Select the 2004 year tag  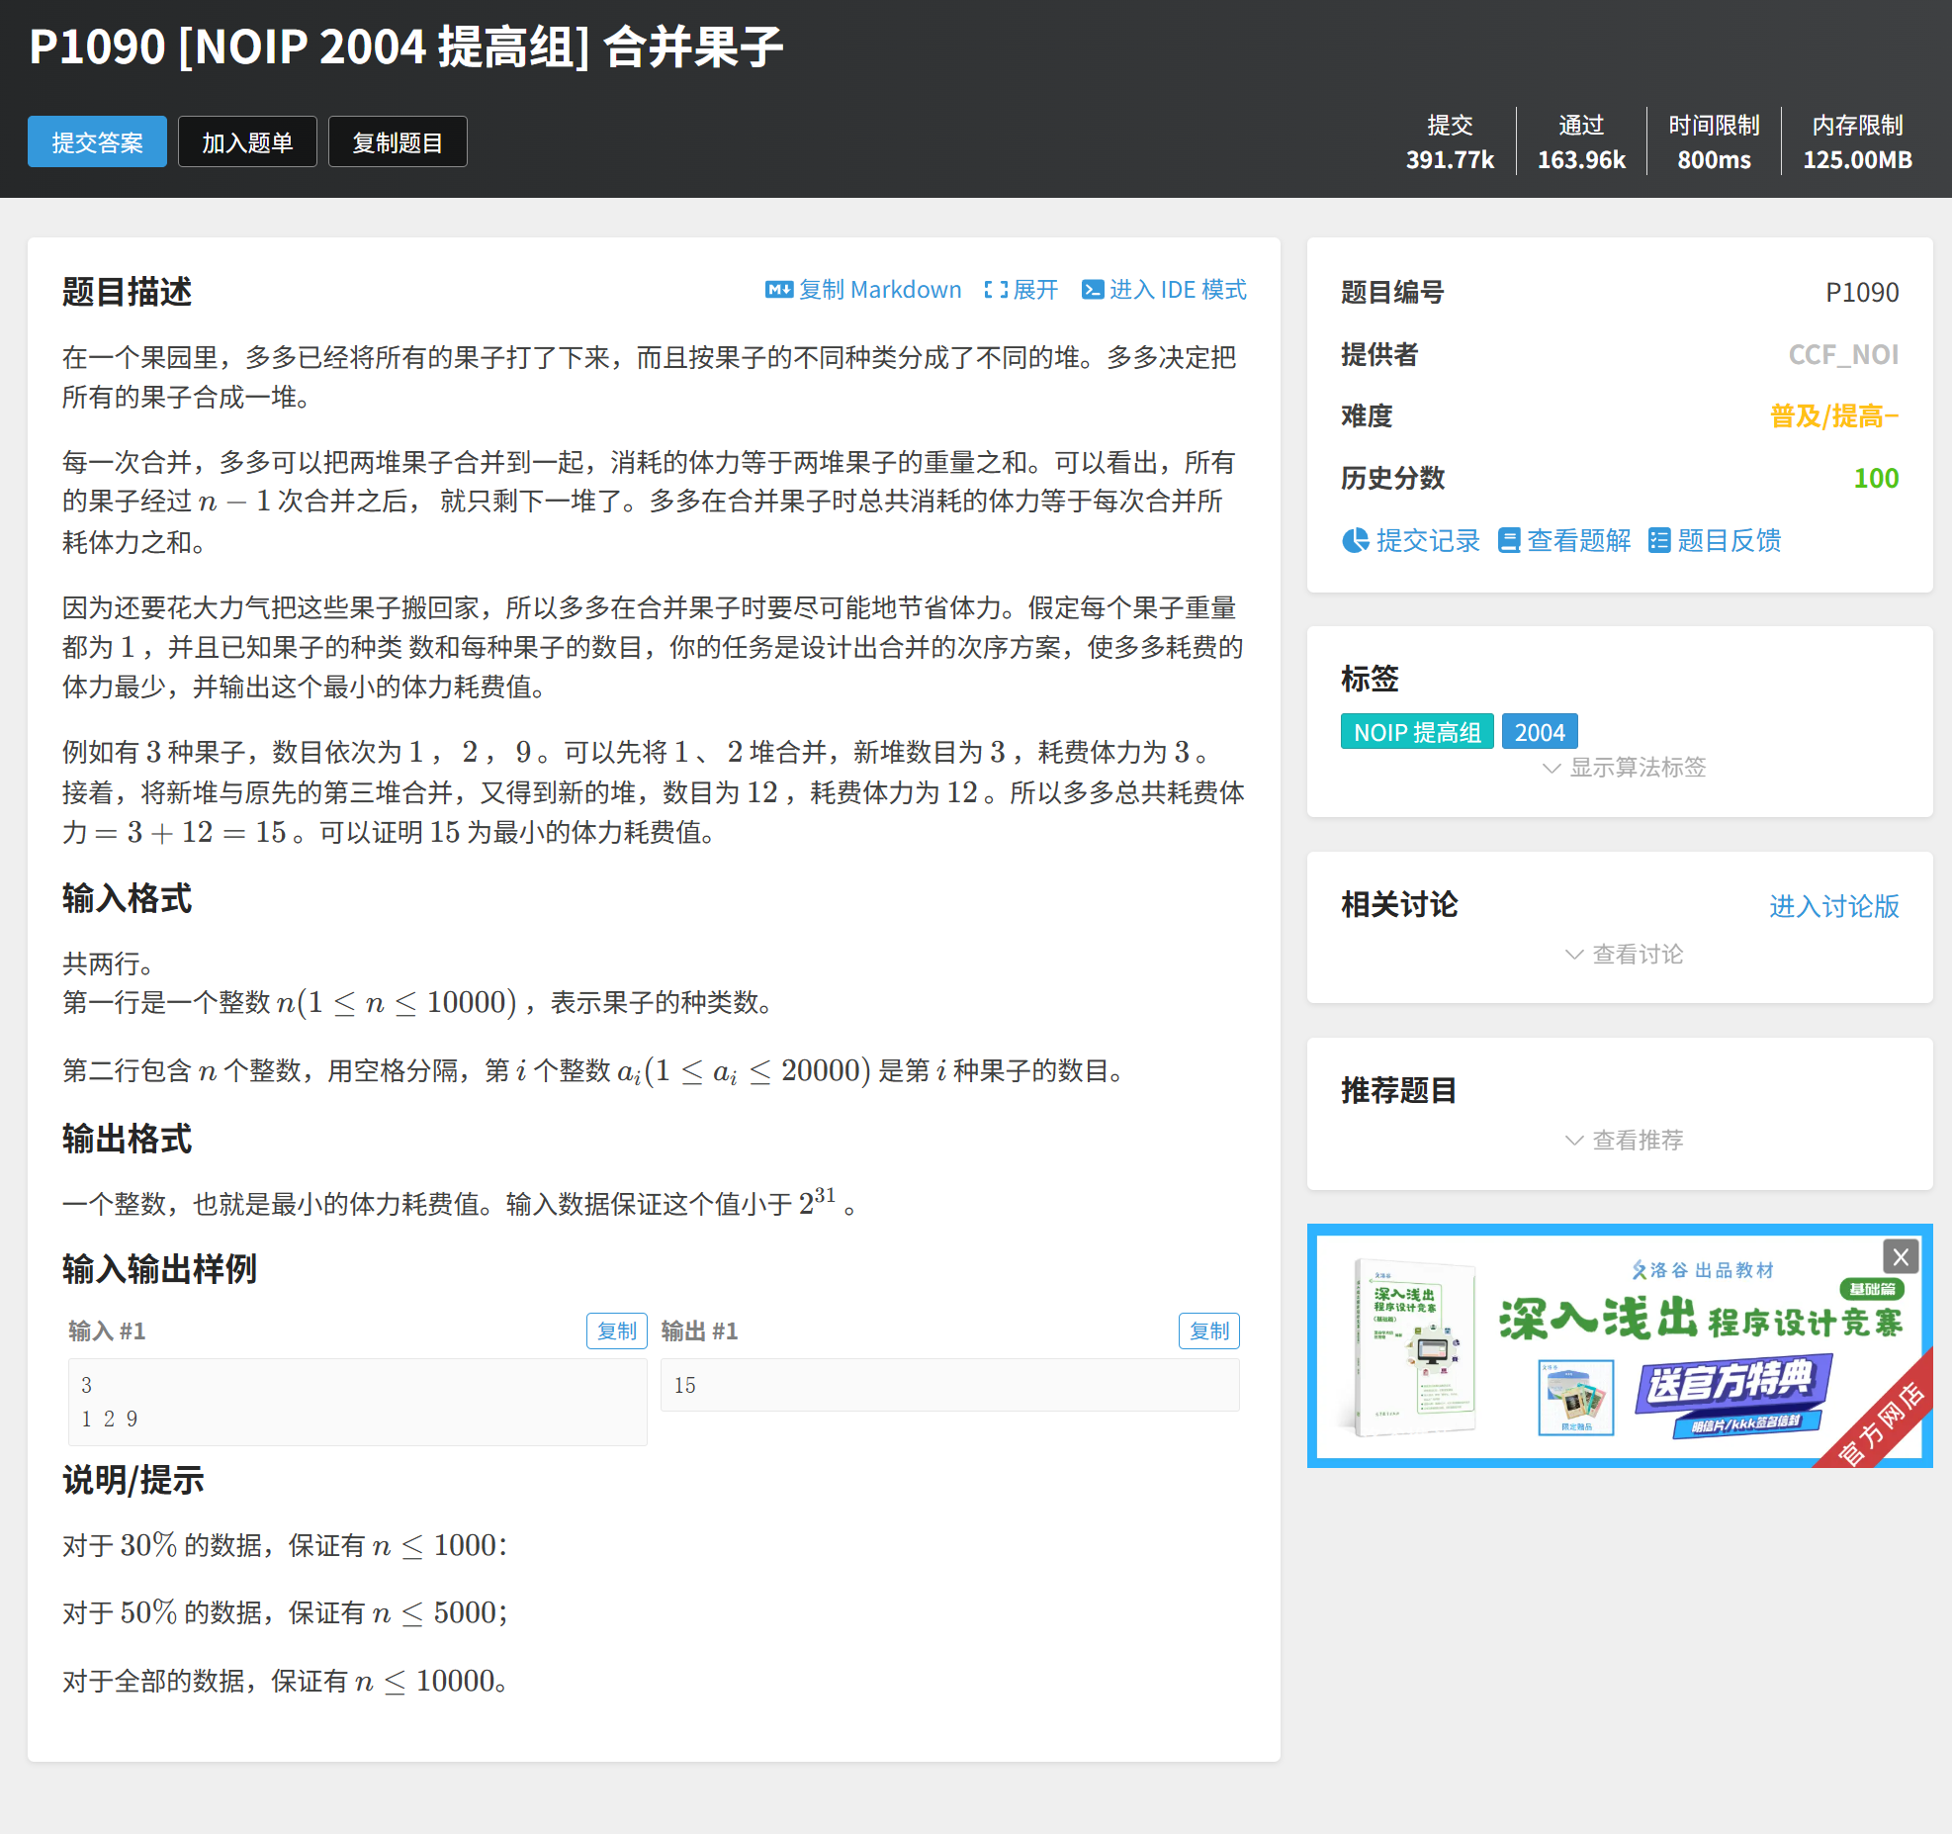click(x=1539, y=733)
